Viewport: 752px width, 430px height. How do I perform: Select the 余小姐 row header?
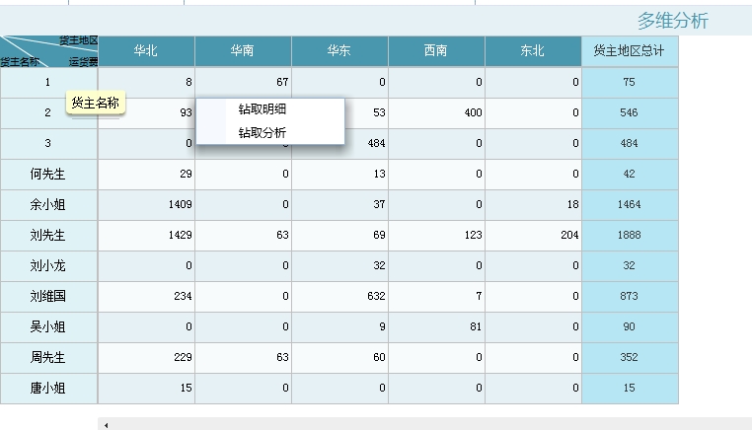48,205
